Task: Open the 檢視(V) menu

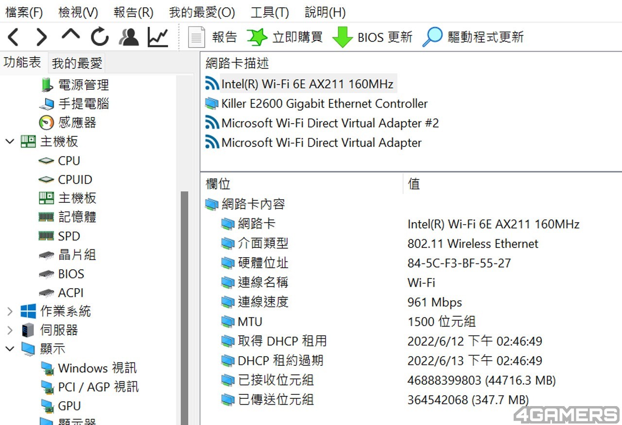Action: [x=78, y=12]
